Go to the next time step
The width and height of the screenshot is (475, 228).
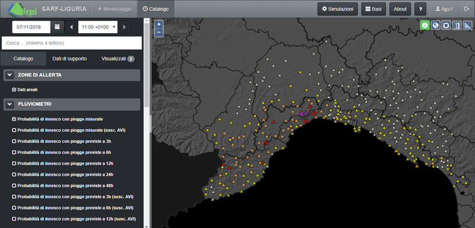(124, 27)
